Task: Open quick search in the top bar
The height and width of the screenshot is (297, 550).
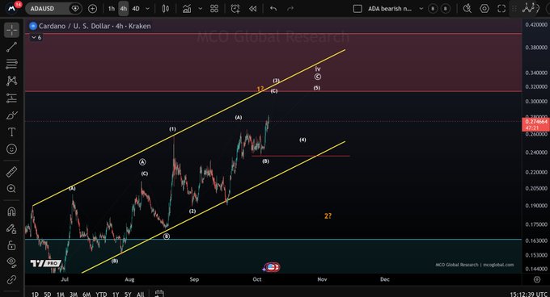Action: click(x=467, y=9)
